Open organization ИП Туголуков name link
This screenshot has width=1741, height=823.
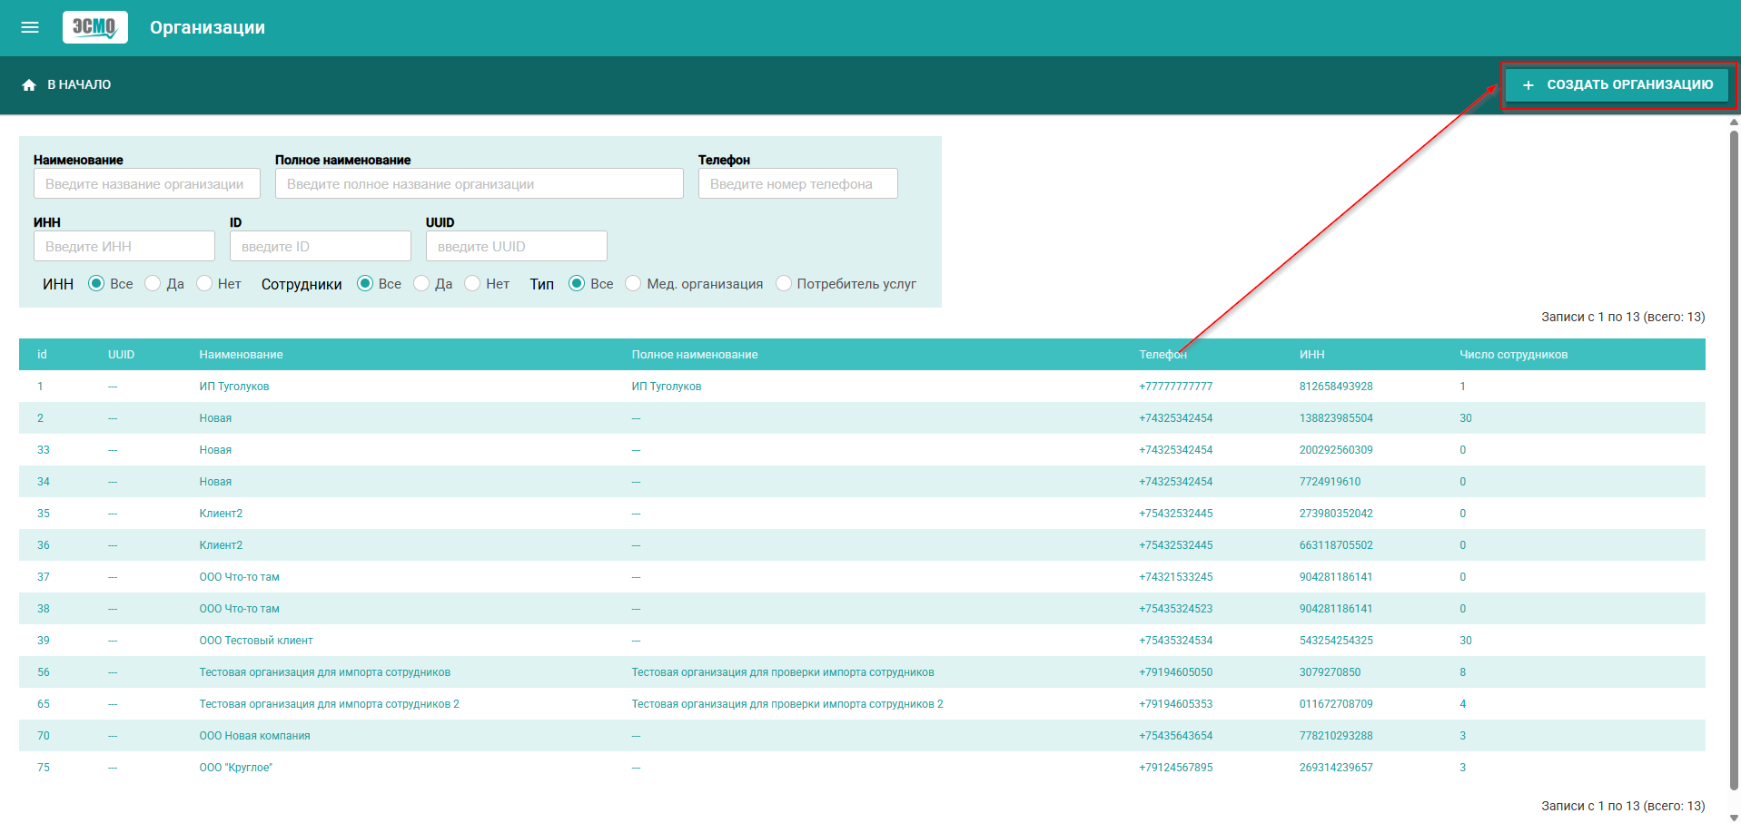click(x=234, y=386)
